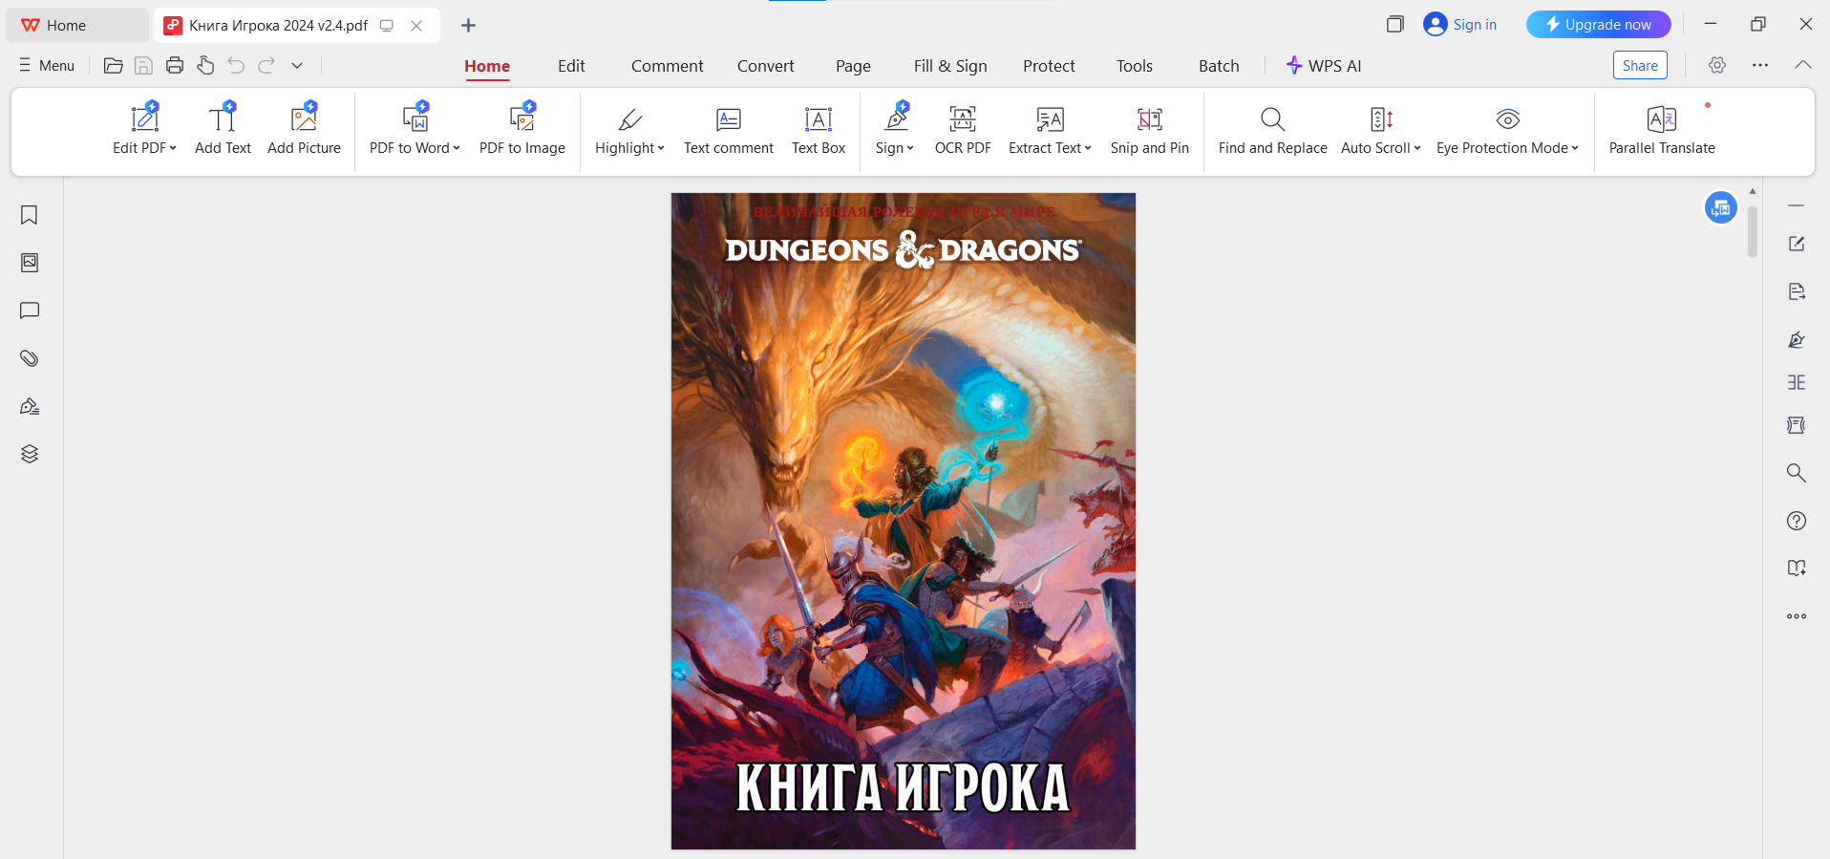Show the attachments panel

point(30,358)
